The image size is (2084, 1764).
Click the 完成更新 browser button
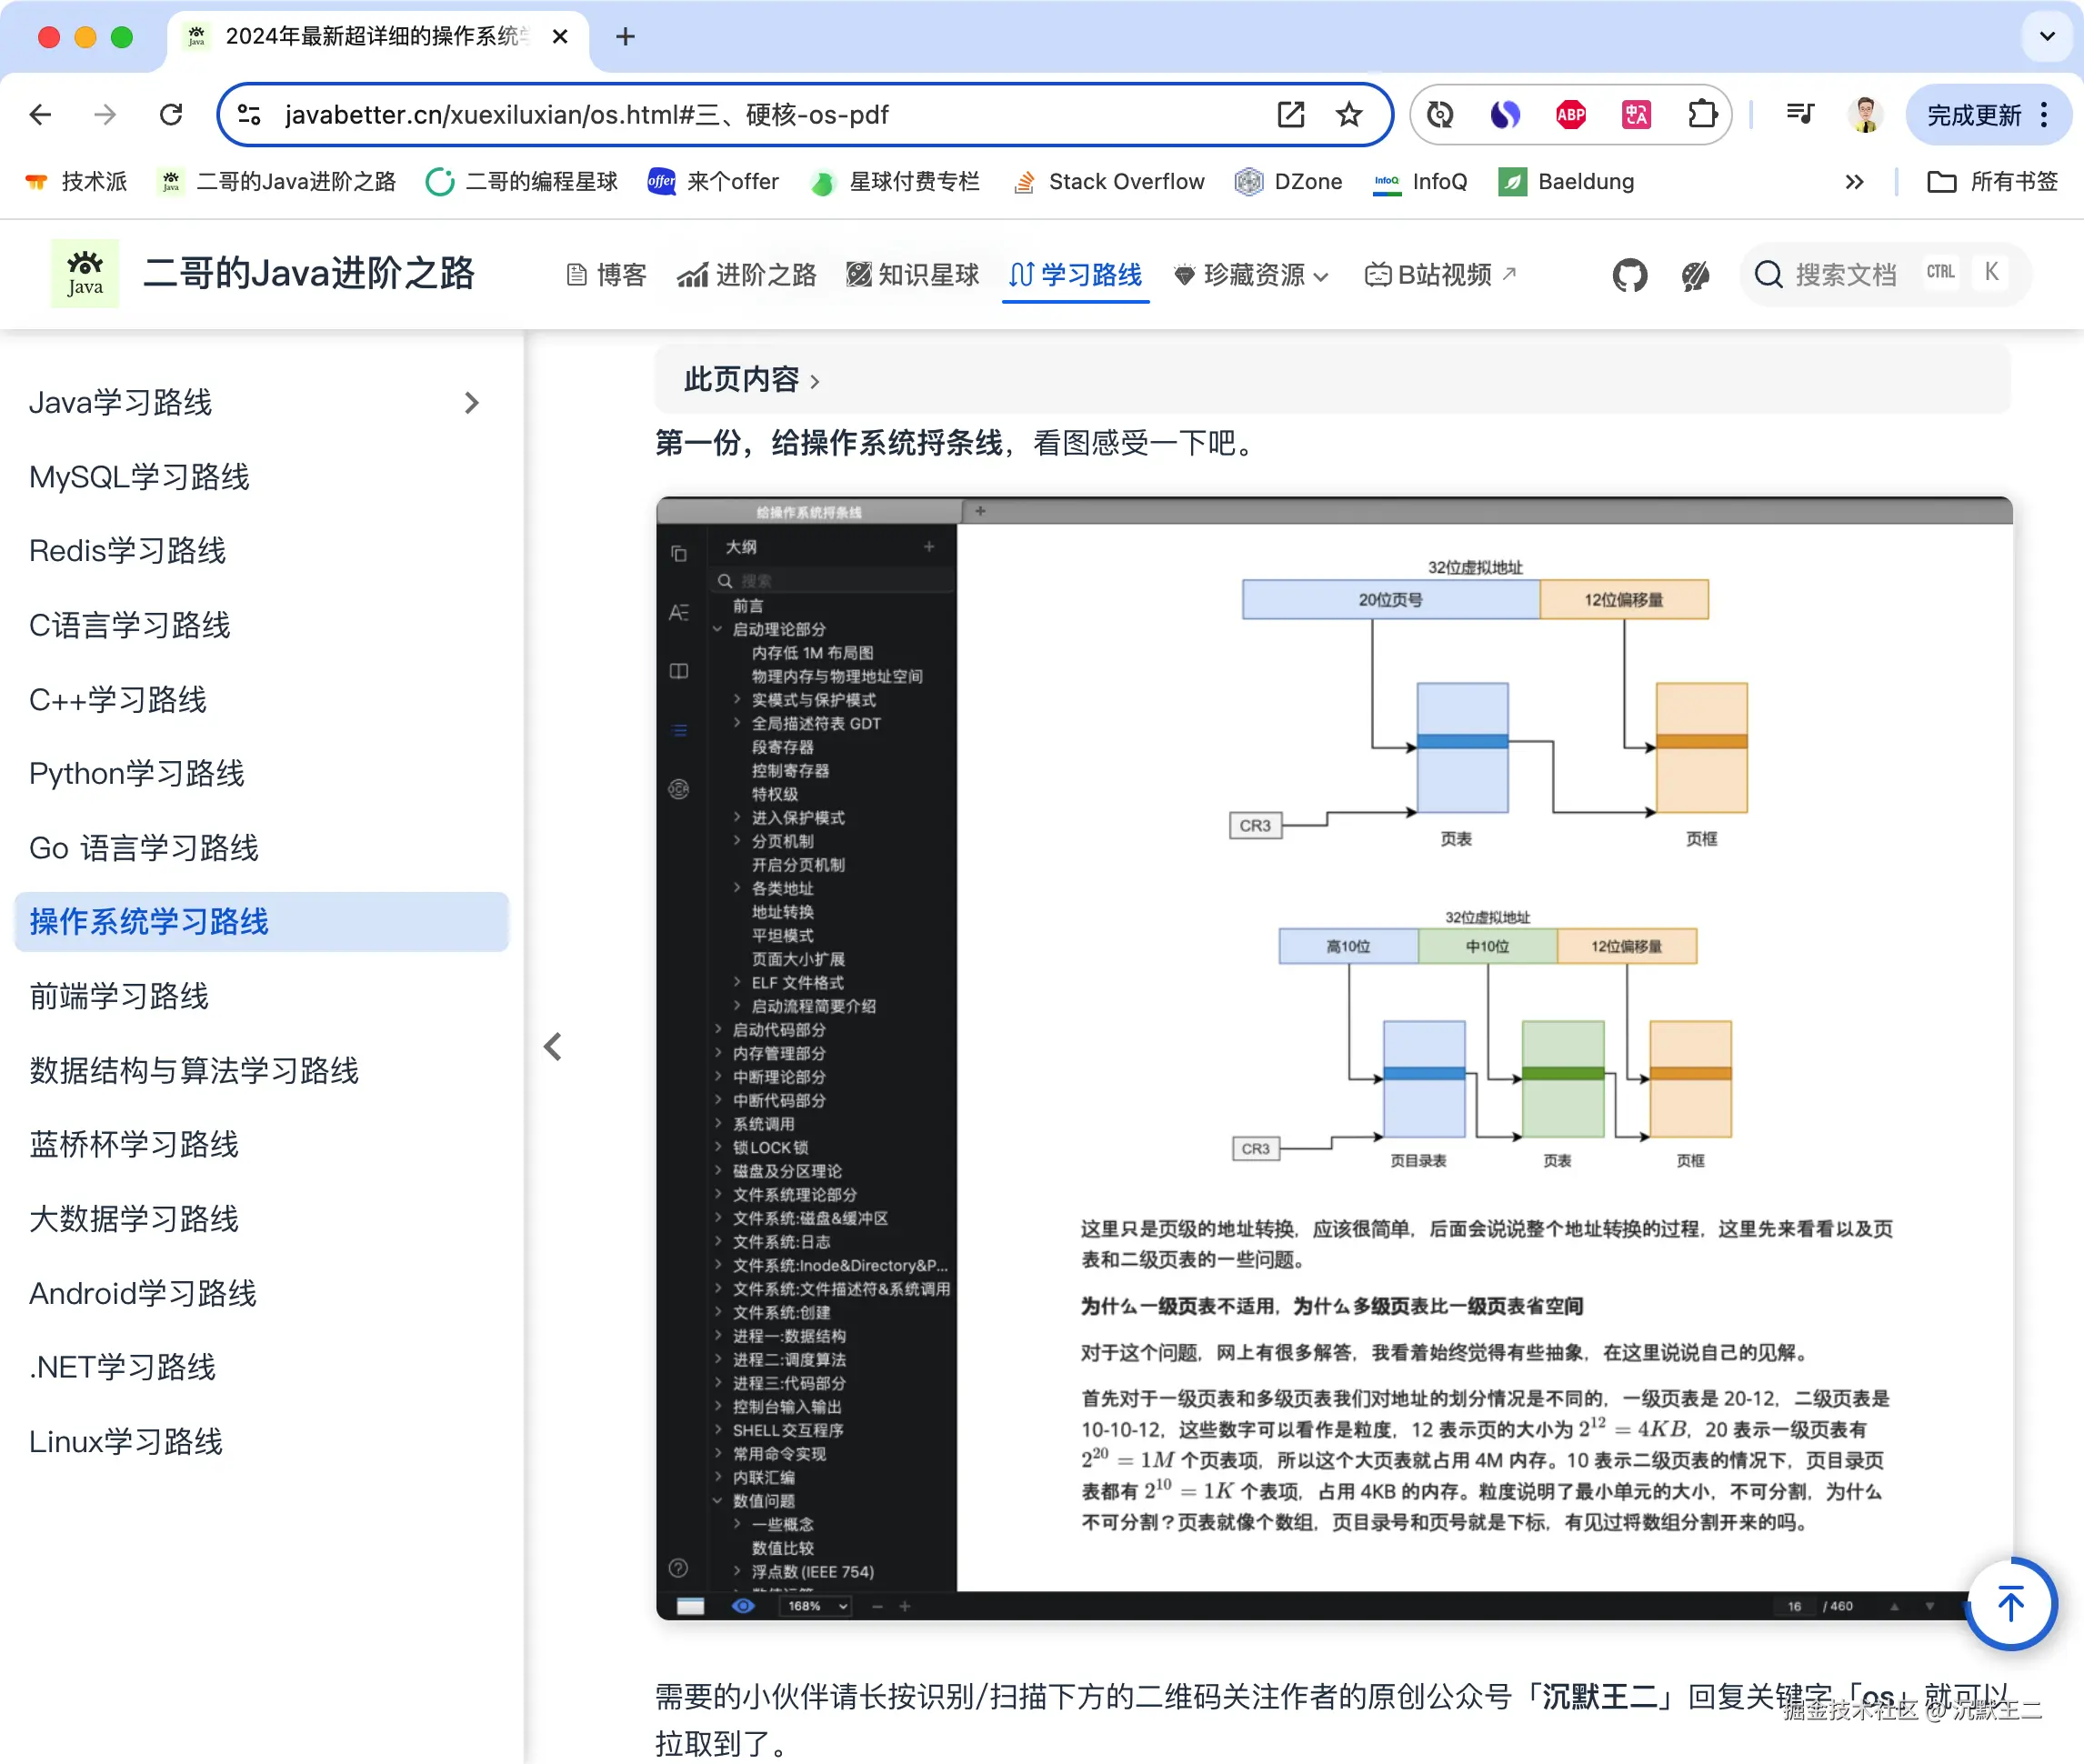(1973, 116)
